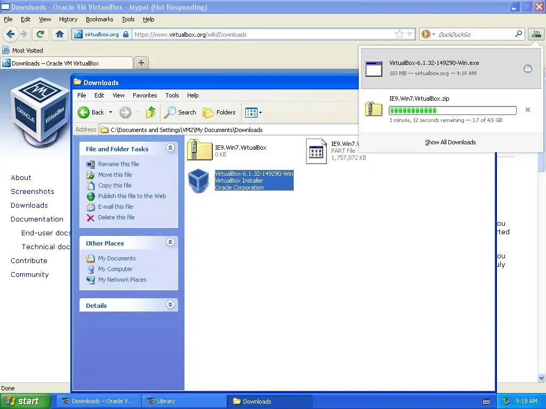The height and width of the screenshot is (409, 546).
Task: Click the system tray icon beside clock
Action: 506,401
